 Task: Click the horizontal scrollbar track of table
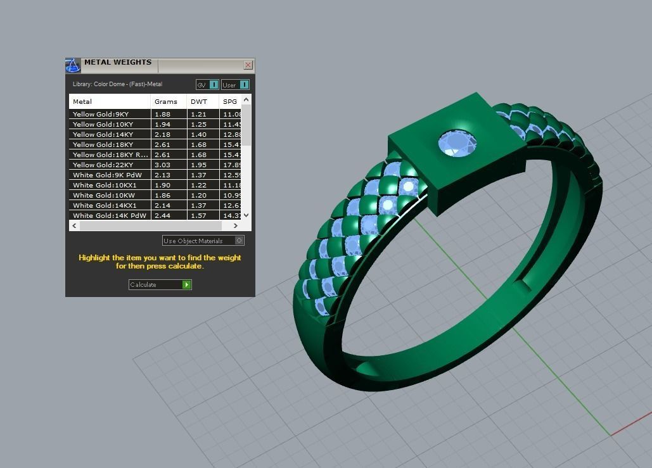point(151,225)
